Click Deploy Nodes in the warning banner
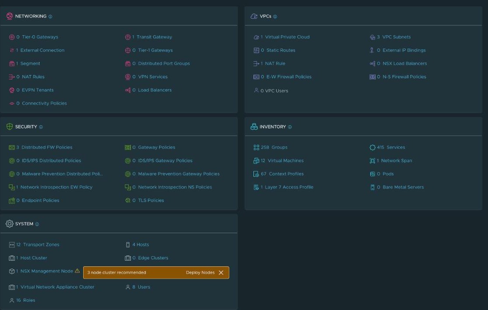The width and height of the screenshot is (488, 310). [x=200, y=272]
